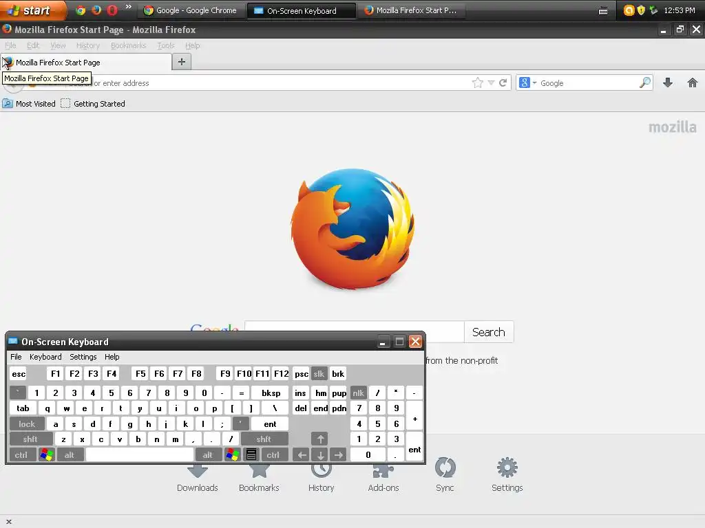
Task: Open On-Screen Keyboard Keyboard menu
Action: coord(45,357)
